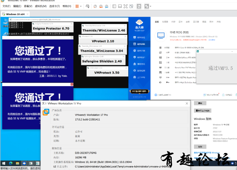Click the 复制 button under Windows 规格
This screenshot has width=237, height=170.
pos(200,147)
